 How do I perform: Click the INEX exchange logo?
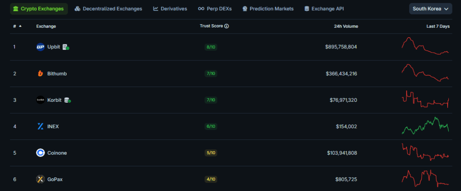click(x=41, y=126)
